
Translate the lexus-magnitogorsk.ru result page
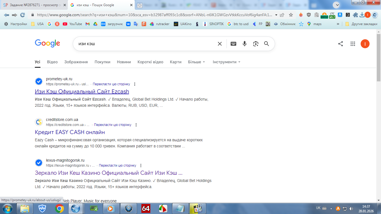(x=117, y=166)
